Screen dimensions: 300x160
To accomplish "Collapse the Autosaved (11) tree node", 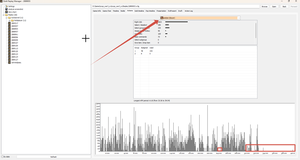I will (7, 18).
